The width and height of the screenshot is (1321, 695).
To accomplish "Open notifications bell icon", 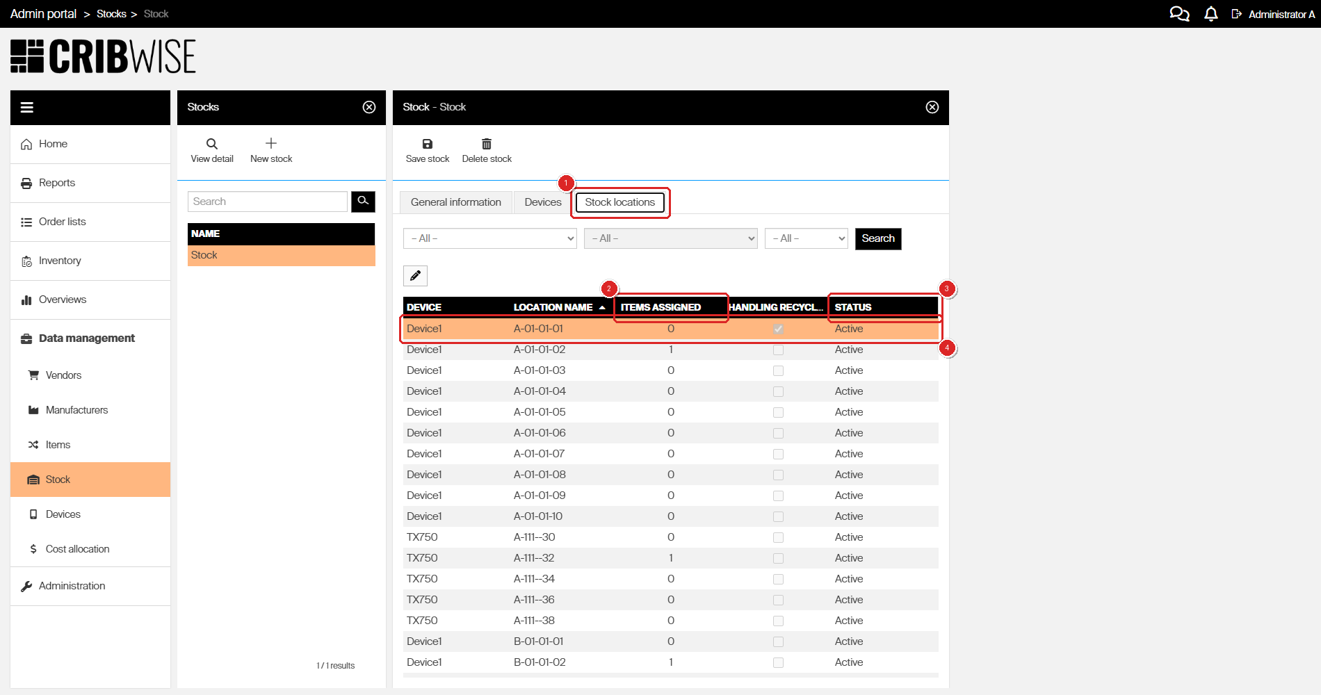I will 1211,14.
